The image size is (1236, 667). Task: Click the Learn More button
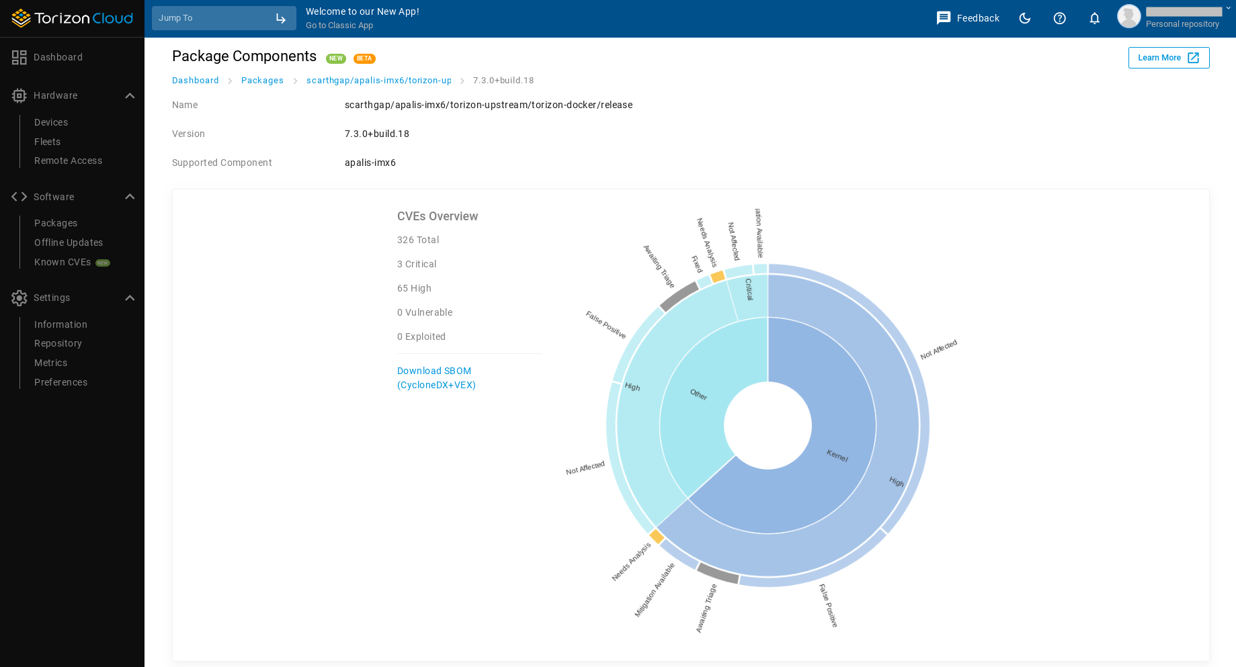coord(1168,58)
